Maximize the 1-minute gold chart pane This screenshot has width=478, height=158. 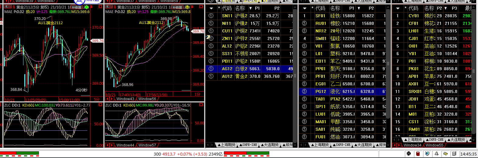click(x=201, y=7)
